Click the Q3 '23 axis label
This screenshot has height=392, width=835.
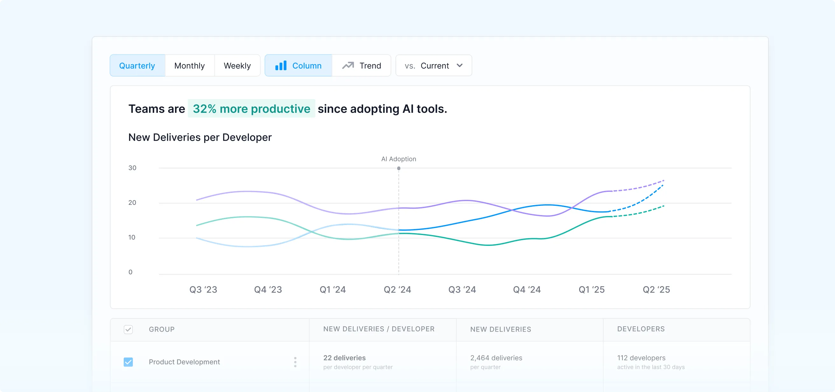coord(203,289)
